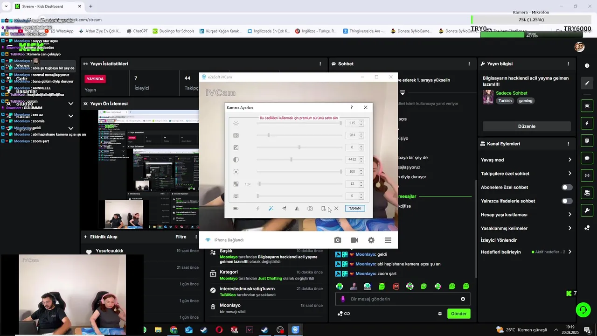
Task: Click the device lock icon in dialog
Action: (323, 209)
